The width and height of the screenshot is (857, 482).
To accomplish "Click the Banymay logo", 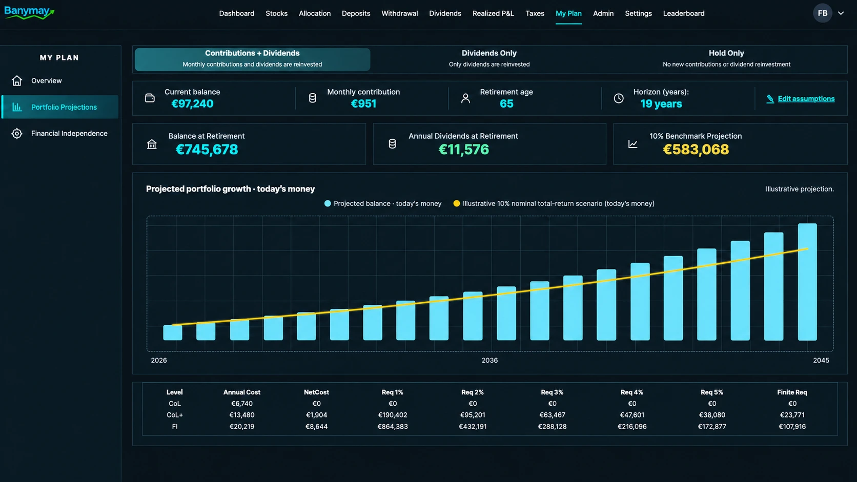I will tap(29, 13).
